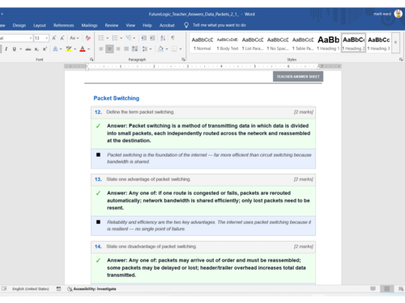Apply Text Effects to the selection

coord(55,49)
